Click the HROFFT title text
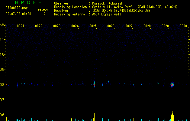Viewport: 190px width, 121px height. coord(31,2)
